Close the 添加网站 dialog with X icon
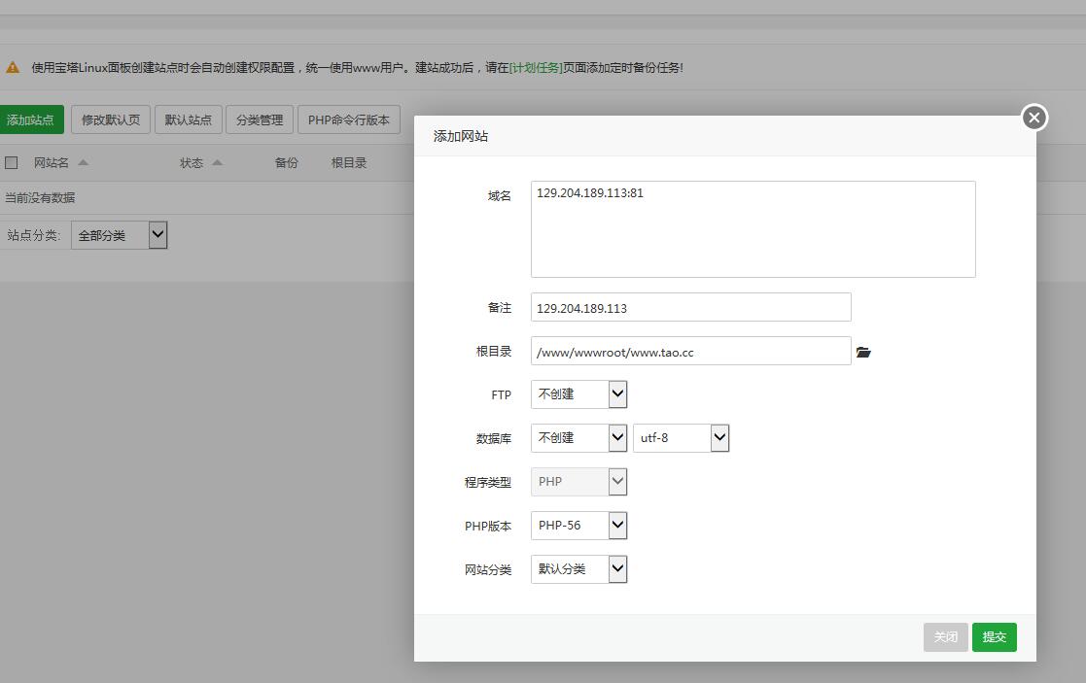 click(1033, 118)
